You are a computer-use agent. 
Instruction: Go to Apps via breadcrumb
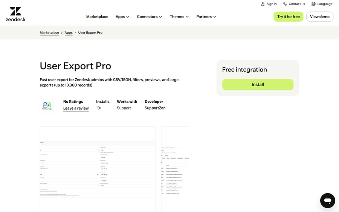69,33
